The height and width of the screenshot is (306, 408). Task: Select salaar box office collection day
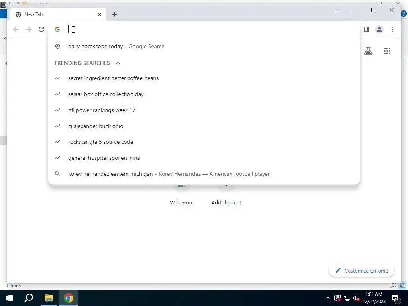pos(204,94)
